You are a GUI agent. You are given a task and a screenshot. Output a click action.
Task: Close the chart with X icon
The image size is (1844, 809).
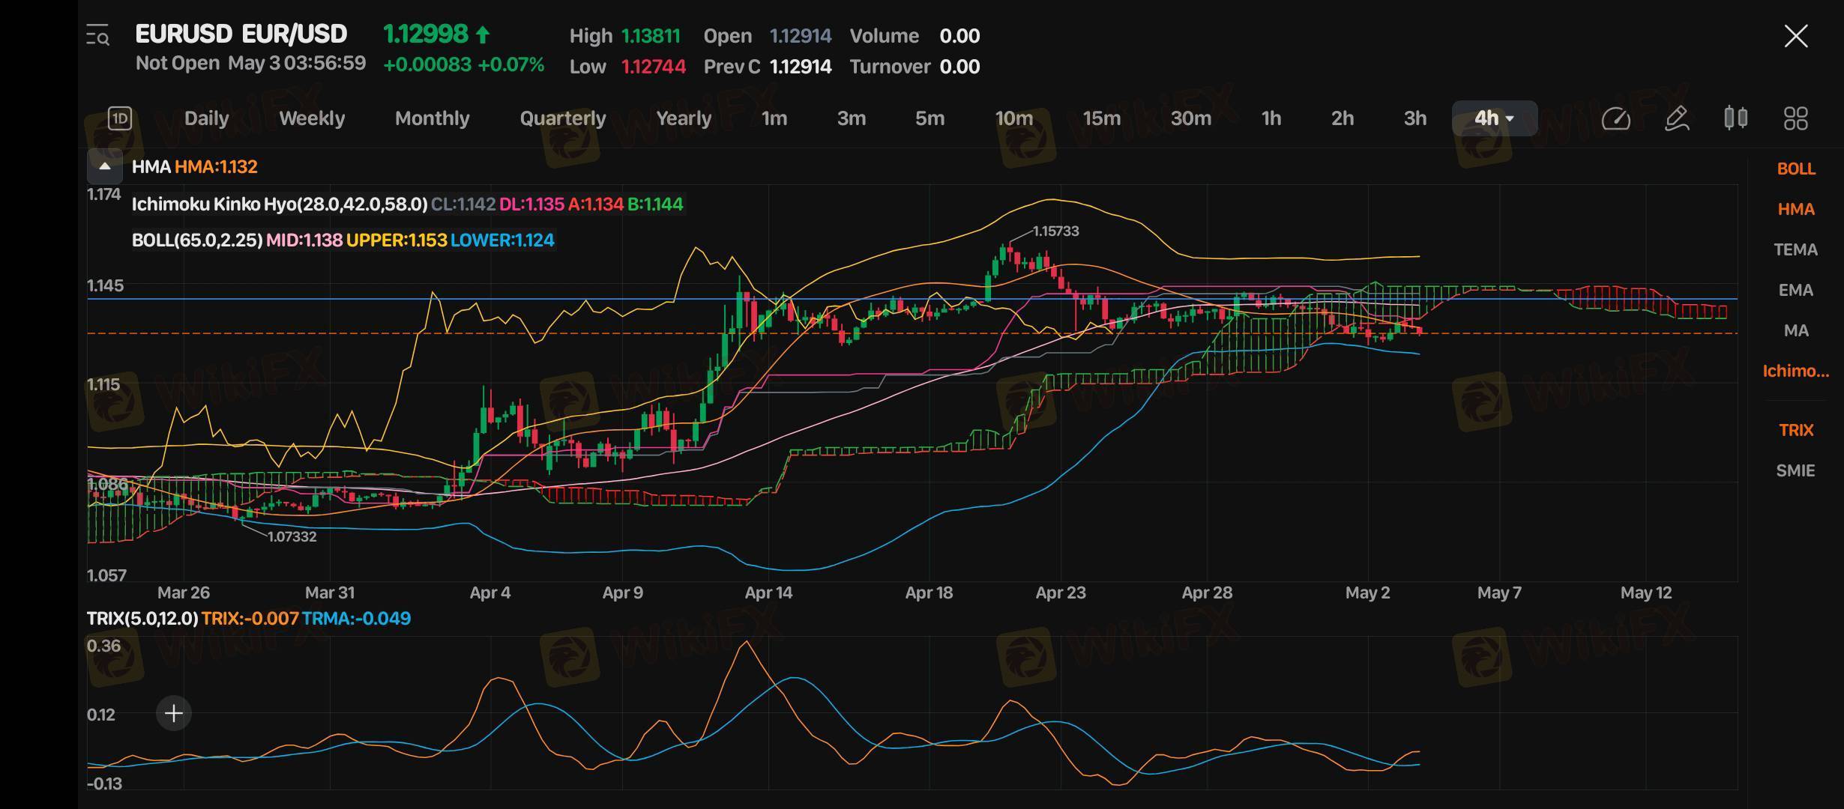tap(1795, 36)
